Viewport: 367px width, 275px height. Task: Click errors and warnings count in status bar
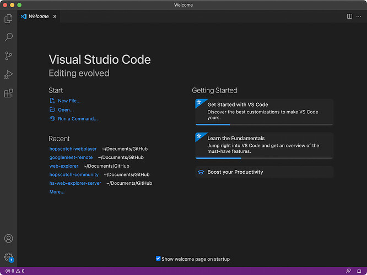click(x=15, y=271)
